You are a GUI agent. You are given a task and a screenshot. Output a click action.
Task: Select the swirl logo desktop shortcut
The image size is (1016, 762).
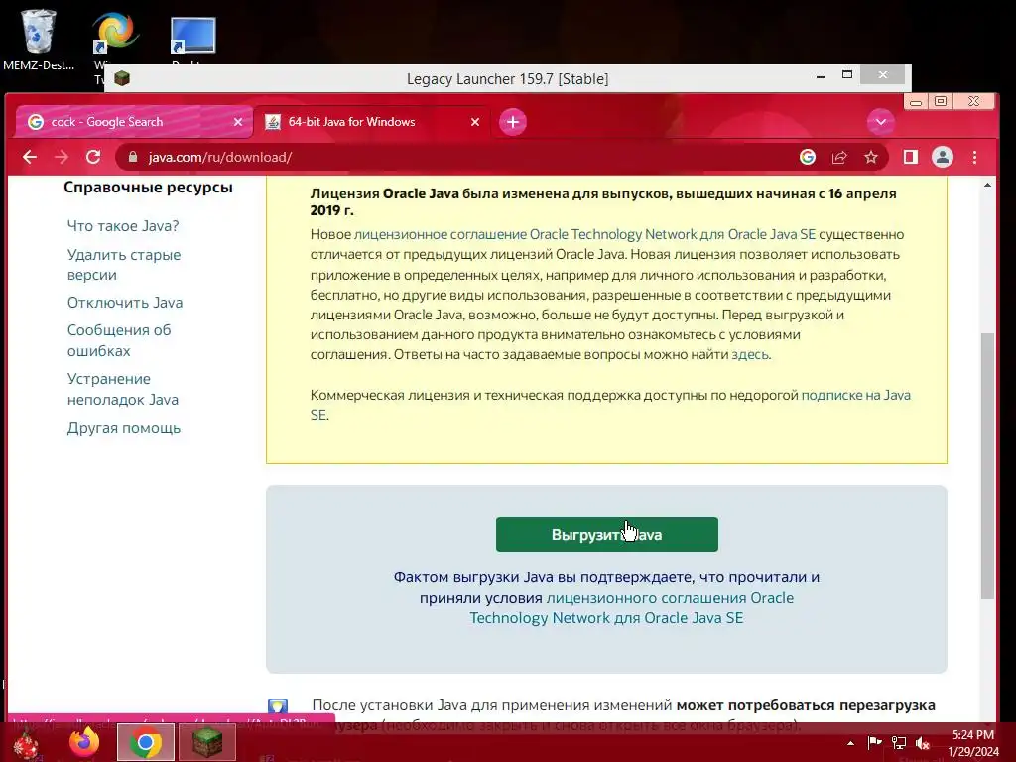pyautogui.click(x=115, y=33)
